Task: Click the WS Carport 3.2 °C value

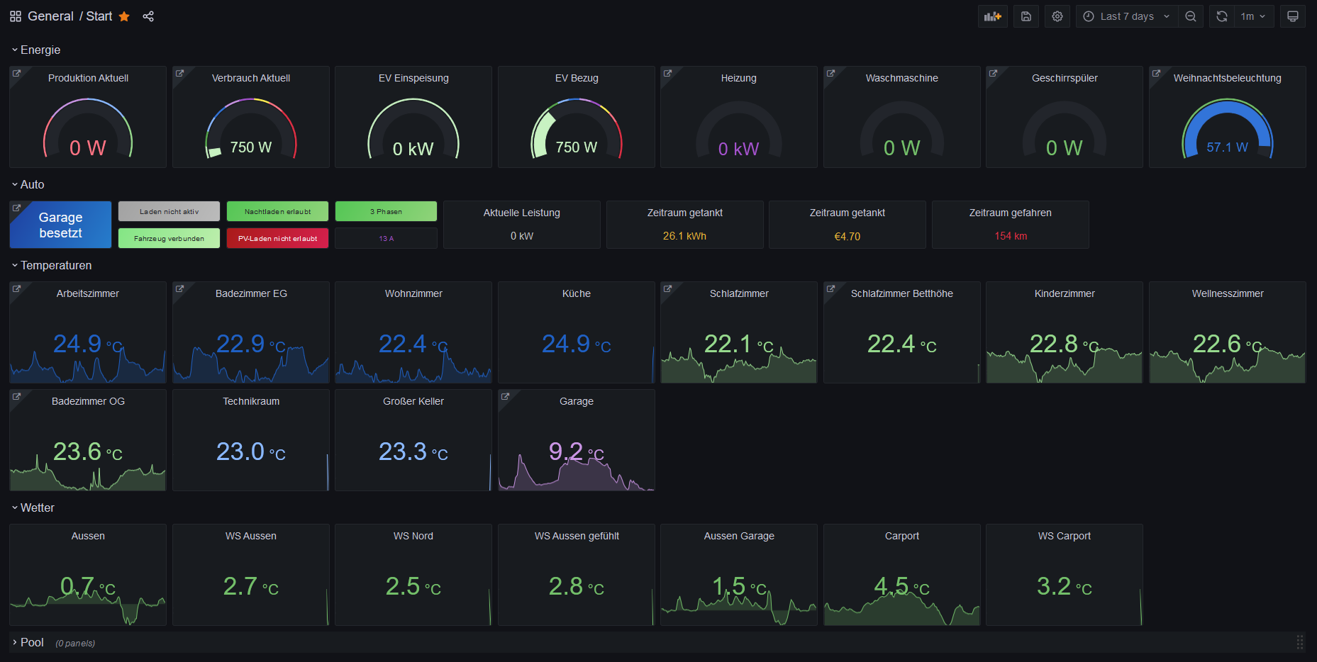Action: [1065, 586]
